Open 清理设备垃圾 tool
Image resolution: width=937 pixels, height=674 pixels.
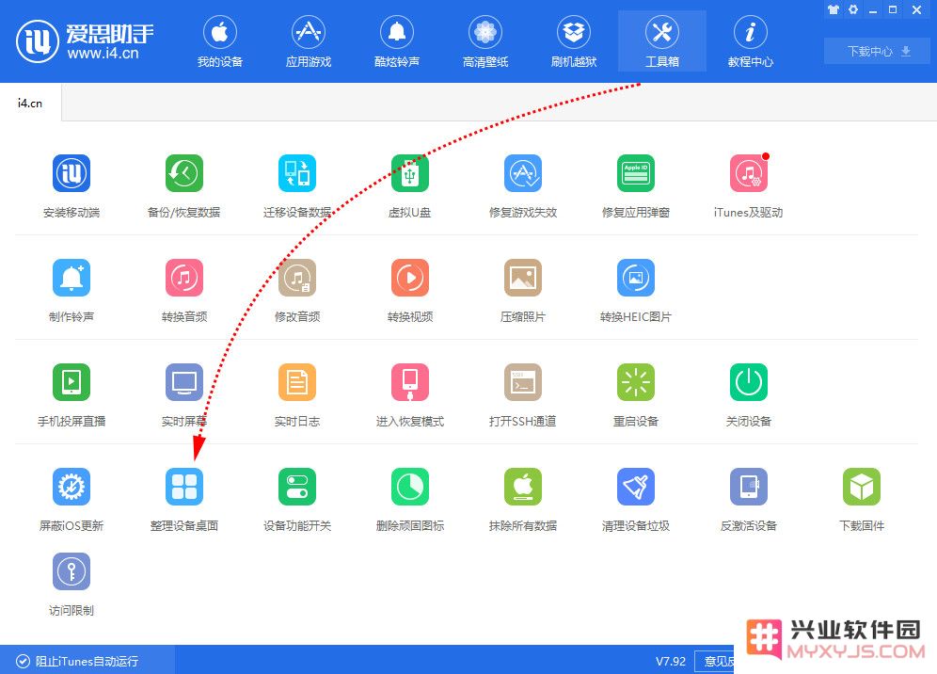(x=636, y=487)
